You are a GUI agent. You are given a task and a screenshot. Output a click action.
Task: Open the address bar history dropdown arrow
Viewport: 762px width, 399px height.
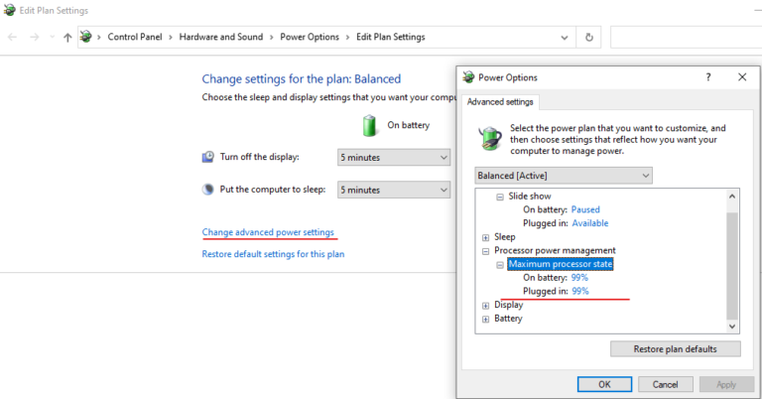[564, 38]
